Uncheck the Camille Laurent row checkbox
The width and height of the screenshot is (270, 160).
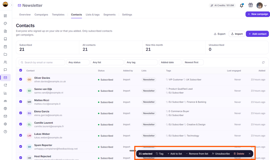(x=21, y=124)
